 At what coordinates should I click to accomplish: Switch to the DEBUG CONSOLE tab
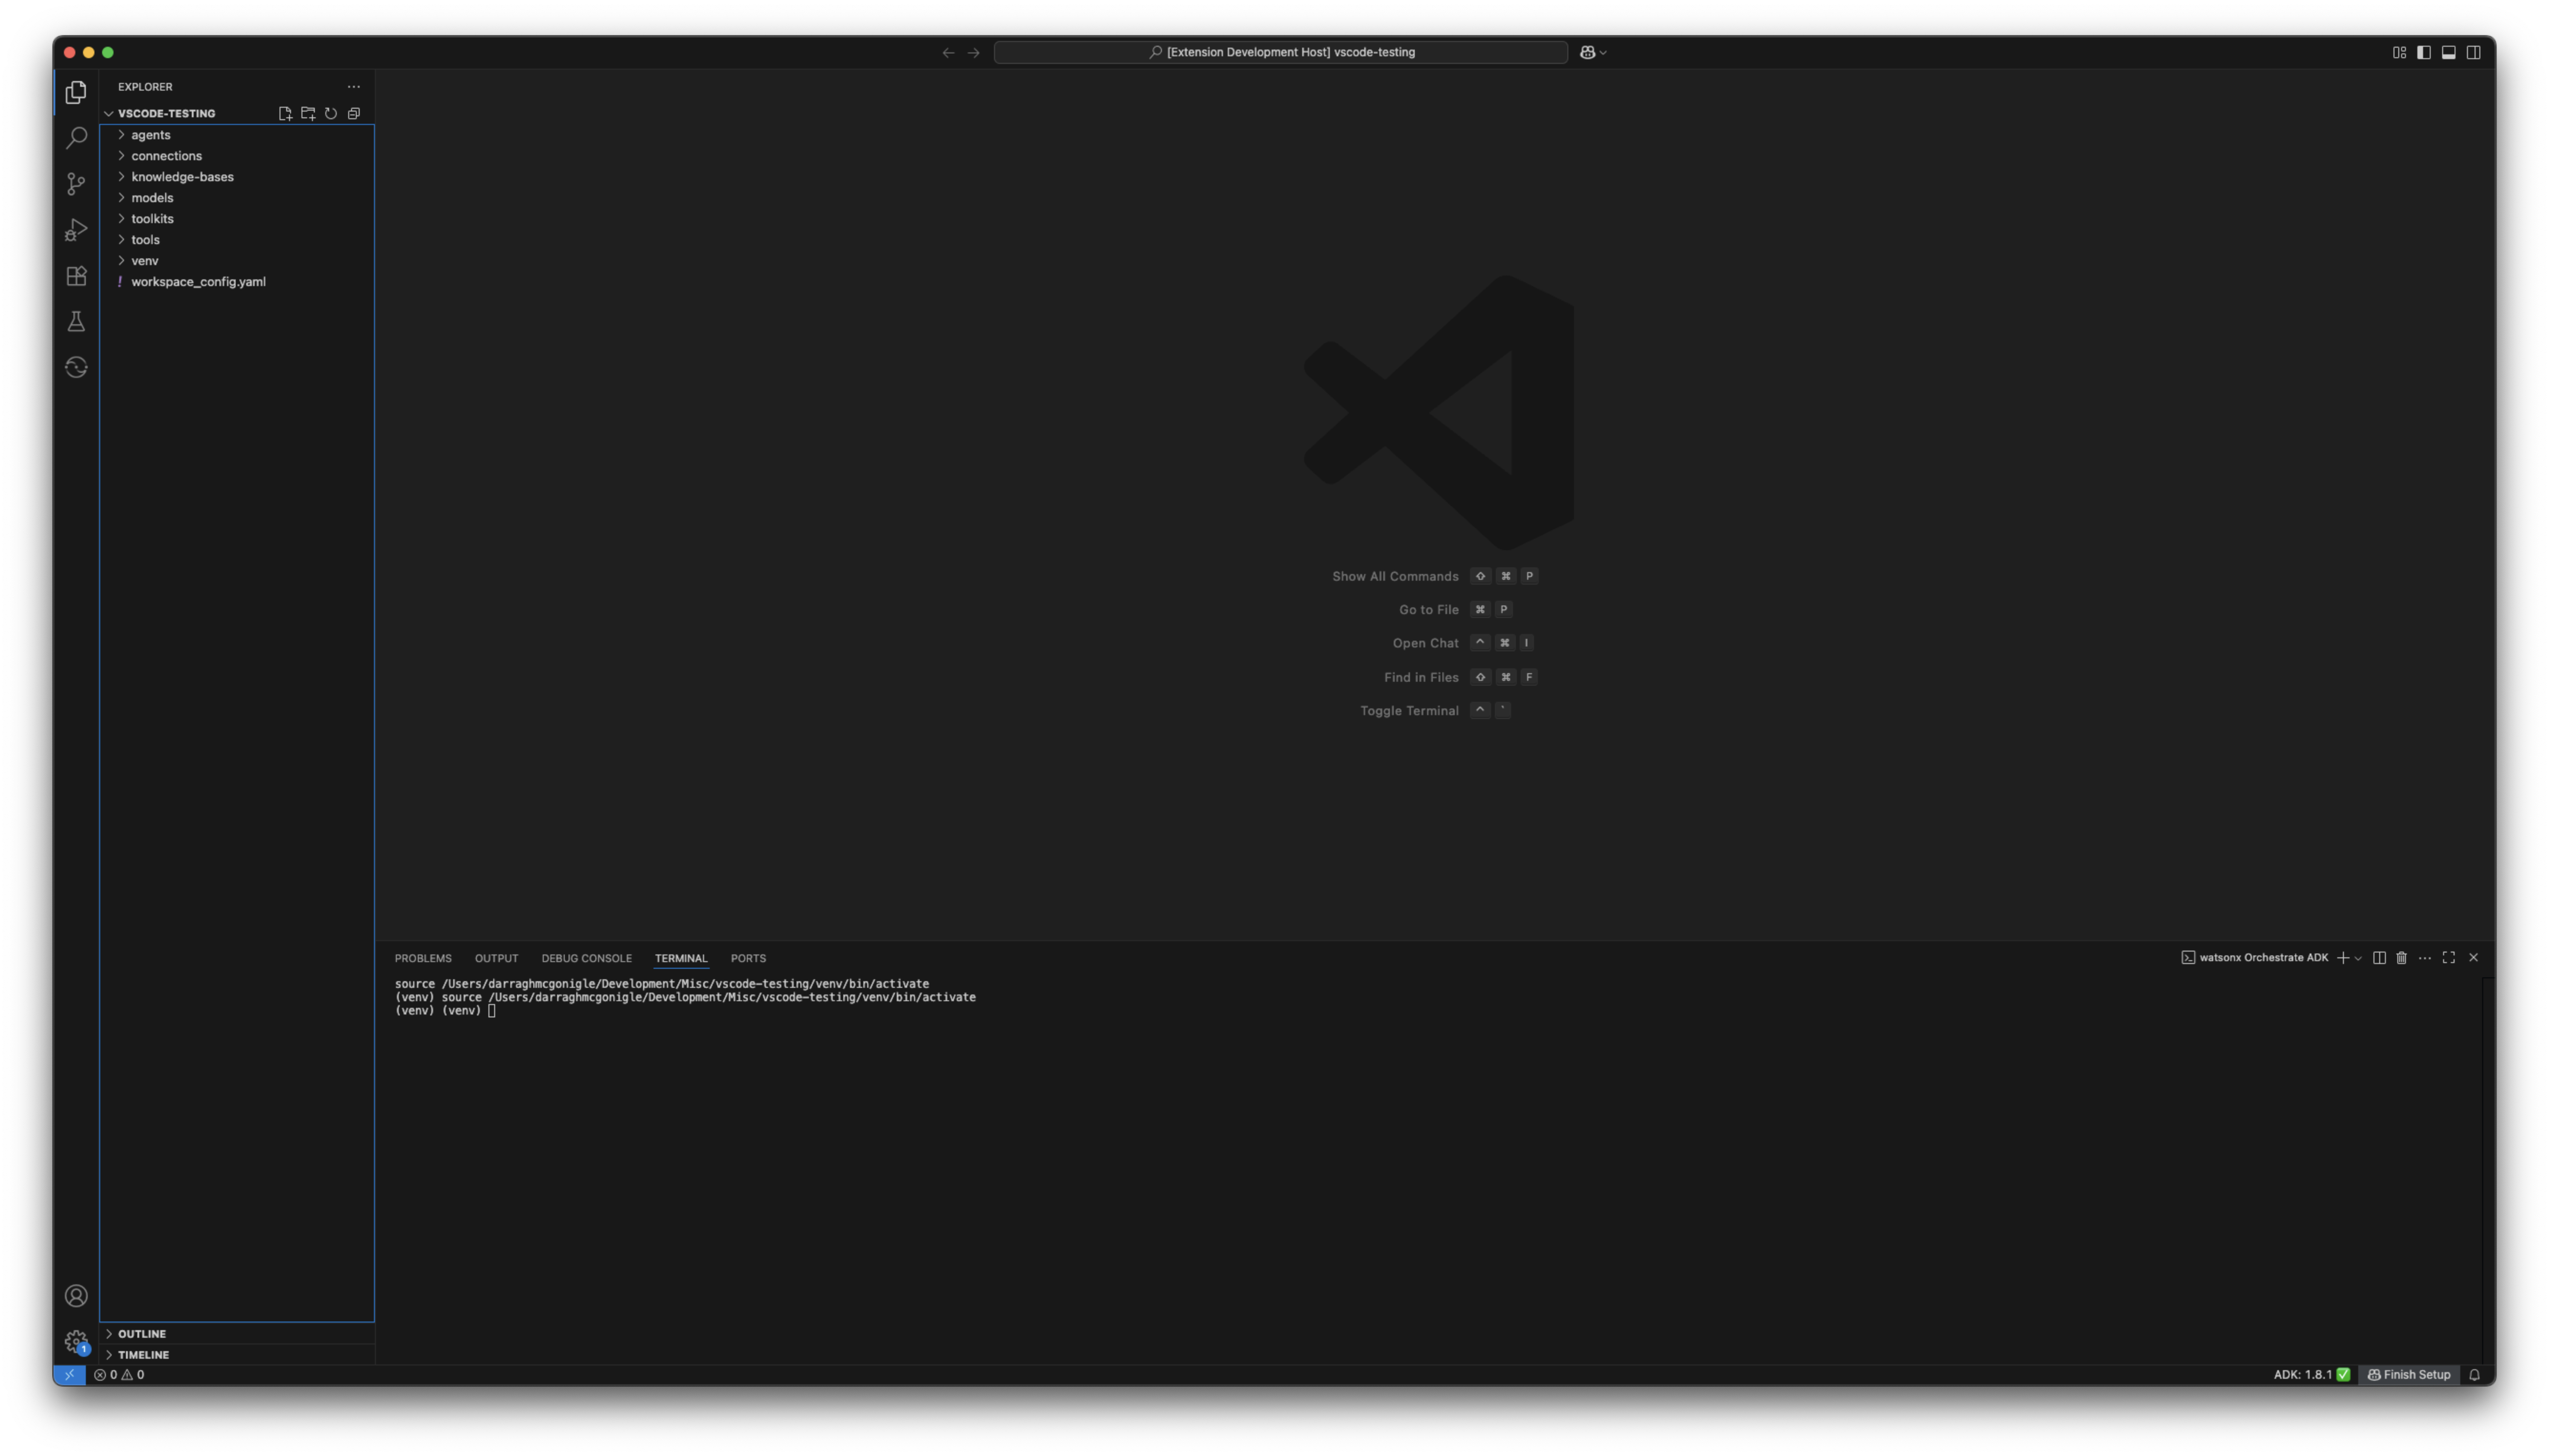tap(586, 958)
